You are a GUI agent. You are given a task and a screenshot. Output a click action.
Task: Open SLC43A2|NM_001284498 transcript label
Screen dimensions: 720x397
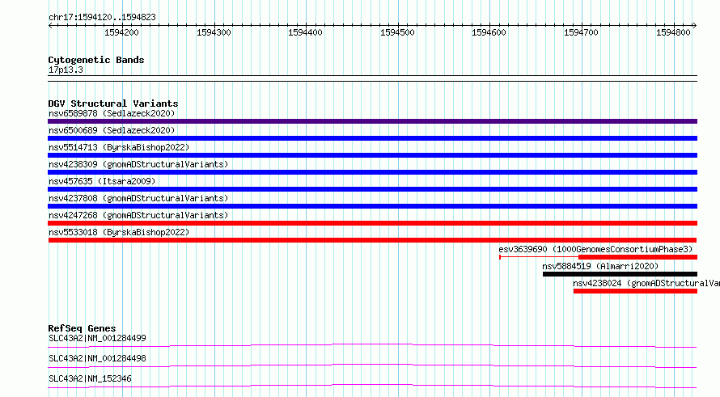97,358
